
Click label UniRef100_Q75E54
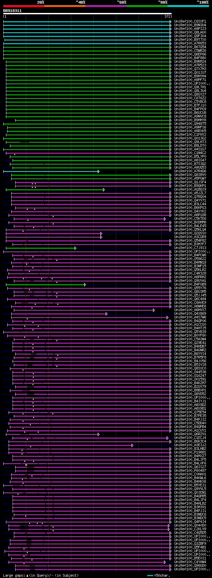point(190,412)
